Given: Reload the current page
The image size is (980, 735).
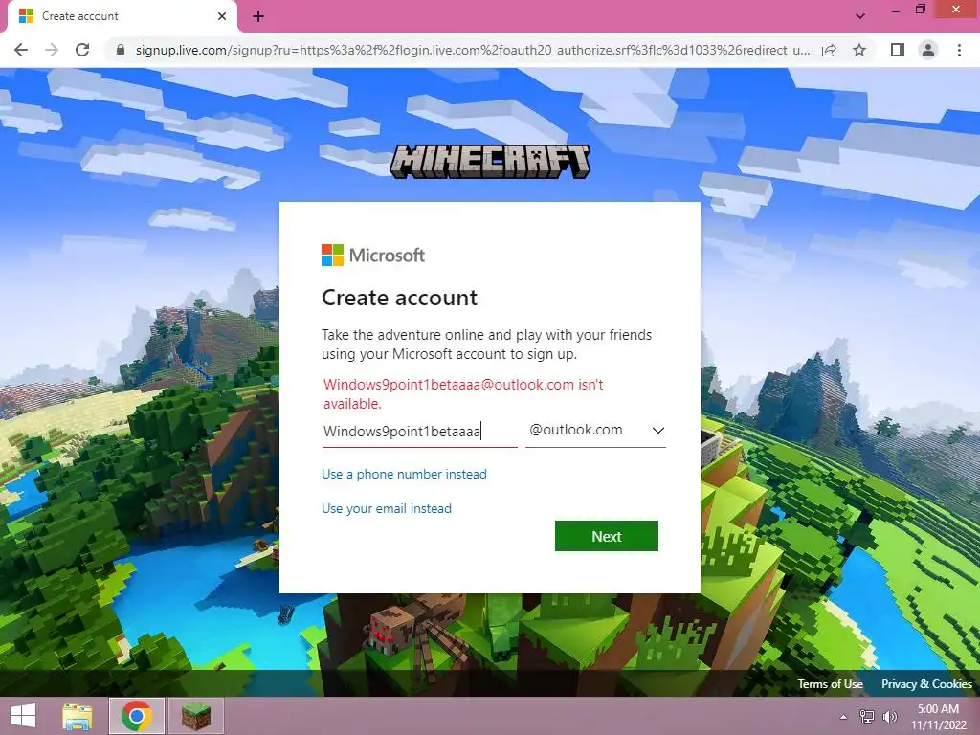Looking at the screenshot, I should coord(82,50).
